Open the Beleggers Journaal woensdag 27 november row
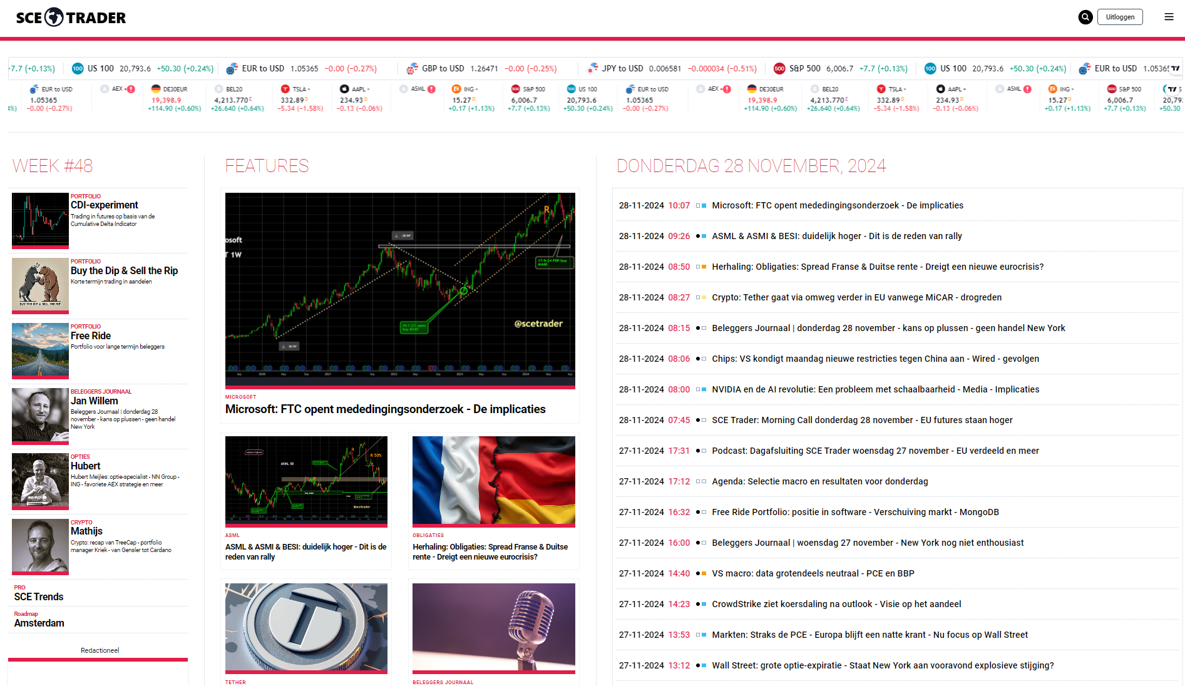The height and width of the screenshot is (686, 1185). (x=896, y=543)
